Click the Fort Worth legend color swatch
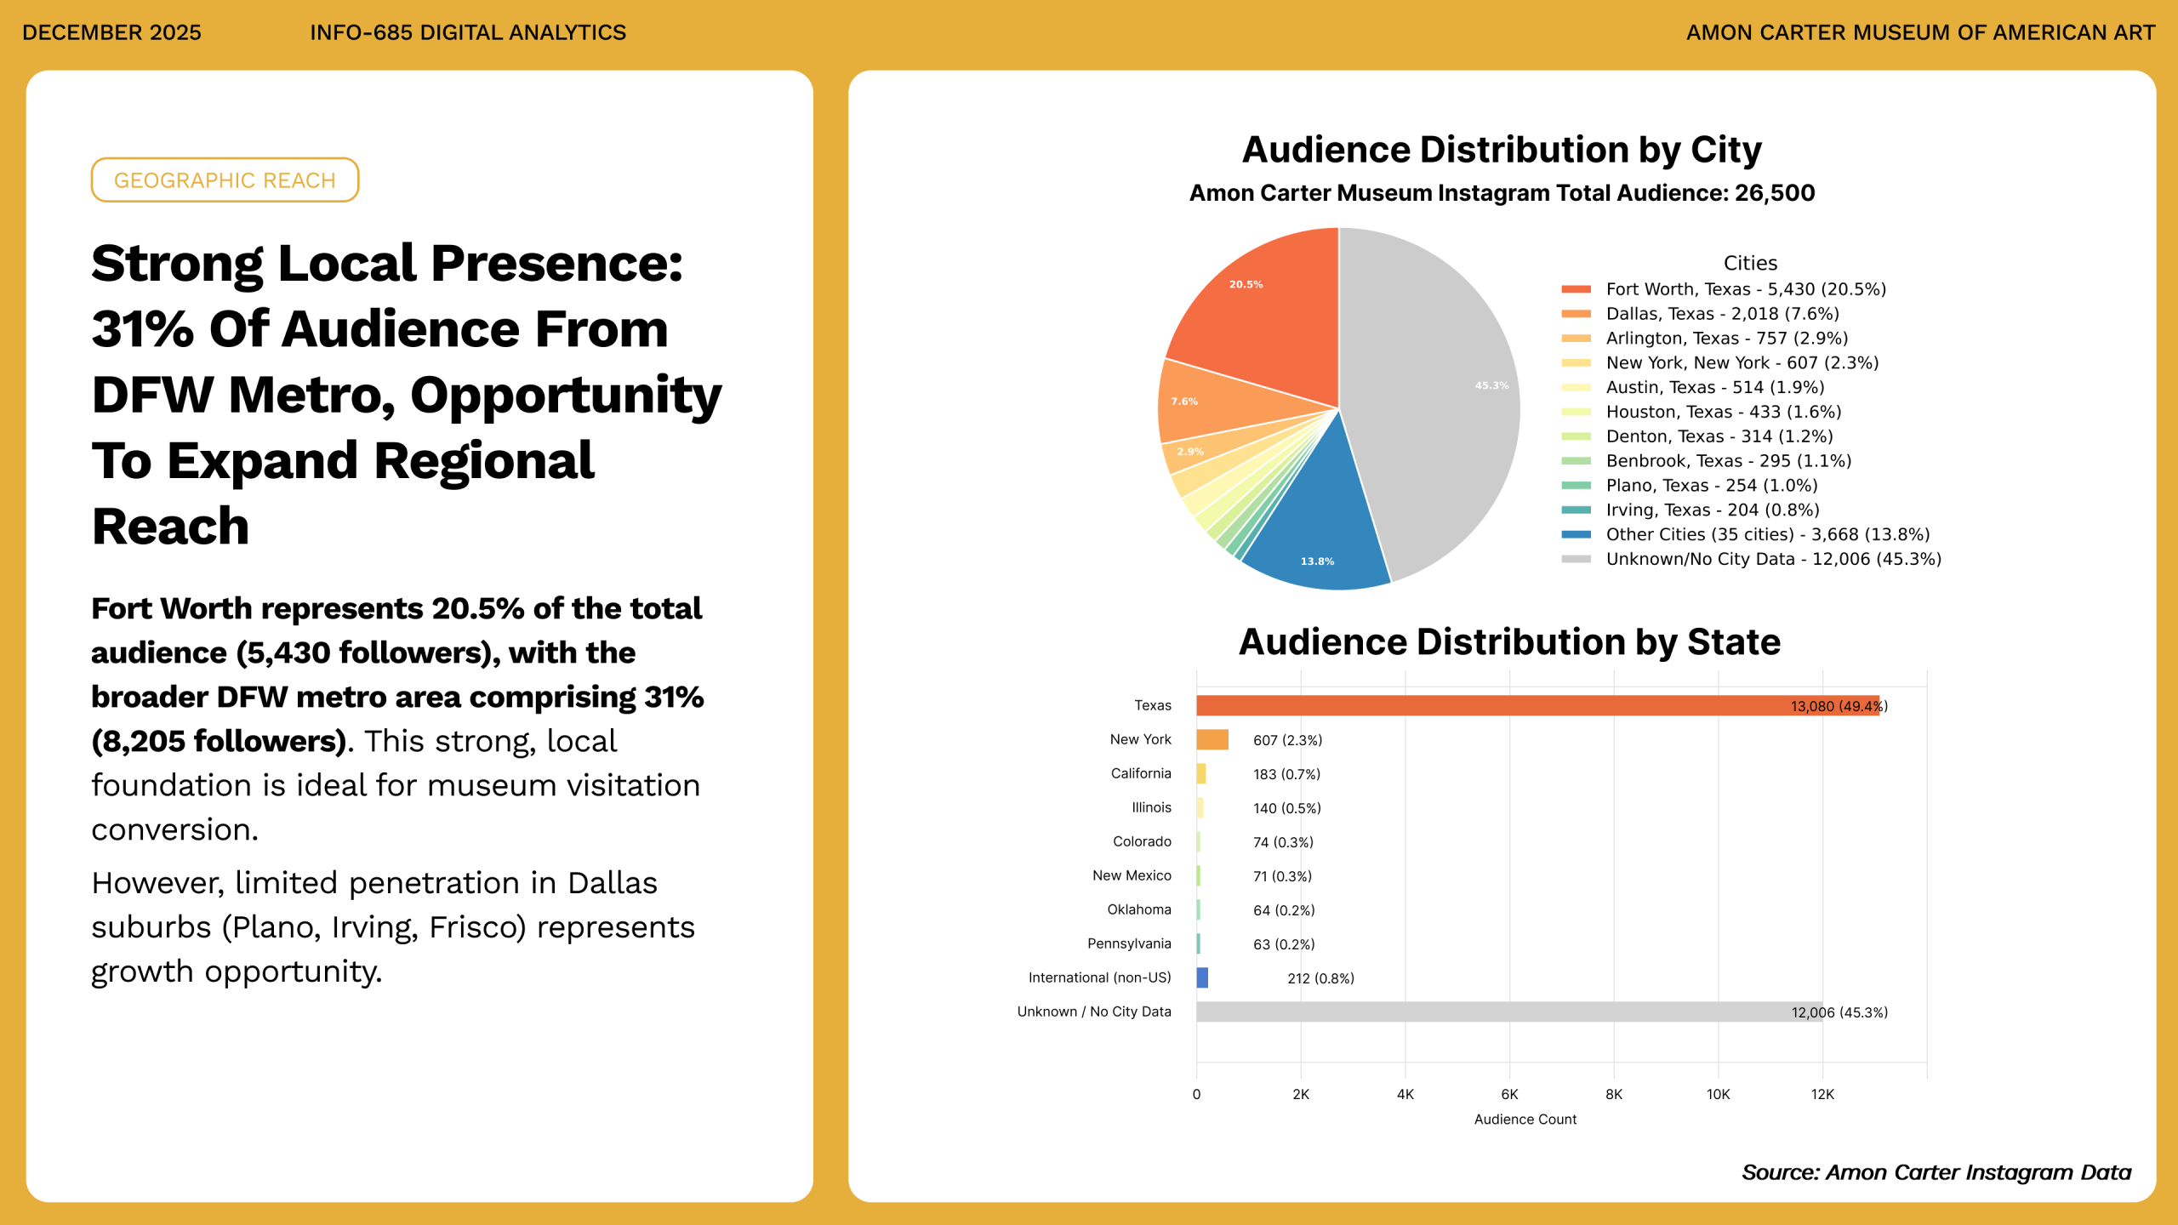 (1576, 290)
